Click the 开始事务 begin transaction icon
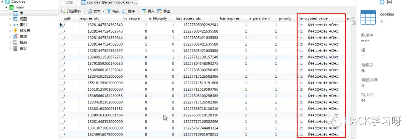 coord(63,11)
